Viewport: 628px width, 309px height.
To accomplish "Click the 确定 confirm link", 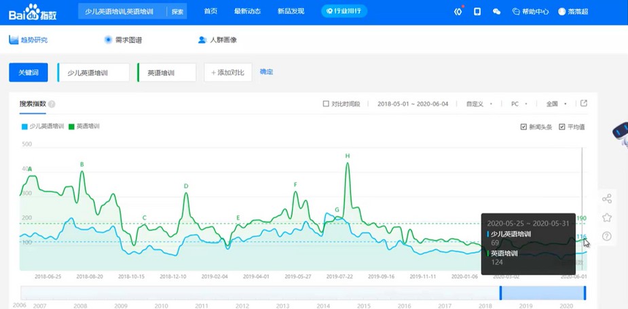I will [x=266, y=72].
